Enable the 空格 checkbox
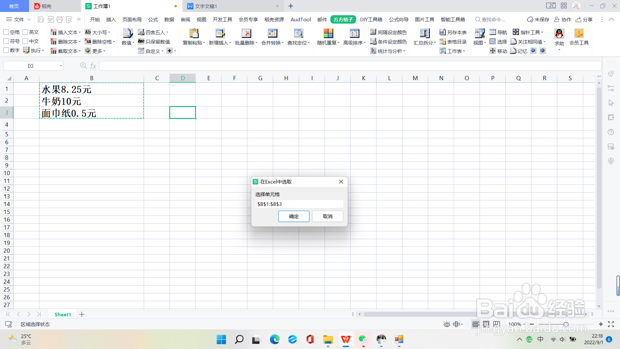 [6, 32]
